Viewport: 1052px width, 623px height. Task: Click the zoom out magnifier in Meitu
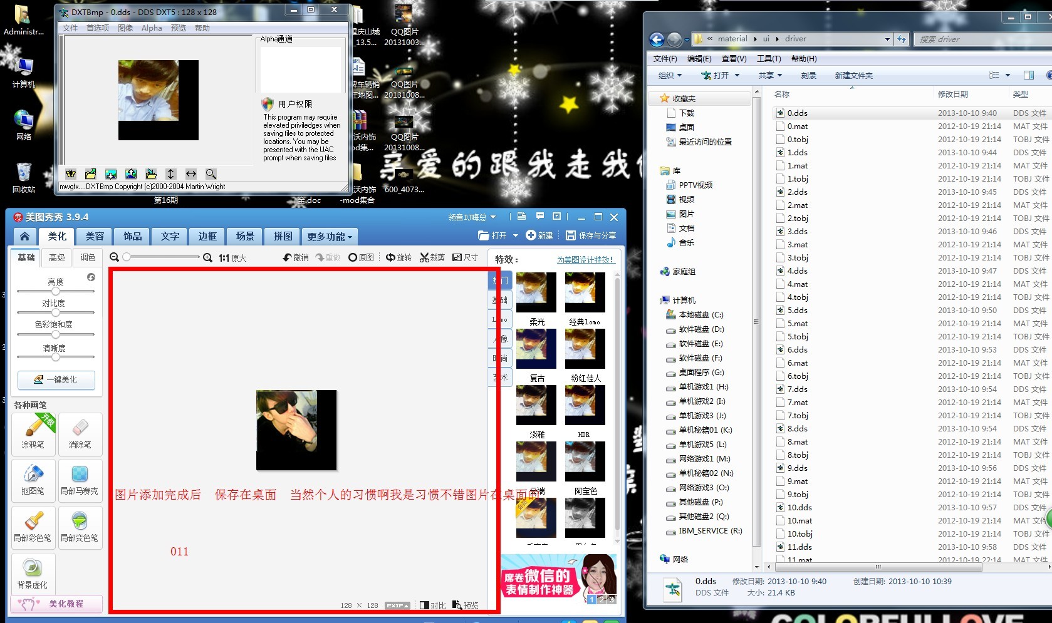tap(114, 257)
